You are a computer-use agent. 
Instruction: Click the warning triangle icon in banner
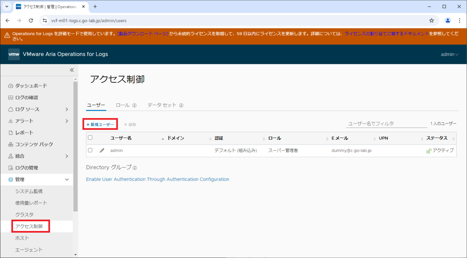click(x=7, y=35)
